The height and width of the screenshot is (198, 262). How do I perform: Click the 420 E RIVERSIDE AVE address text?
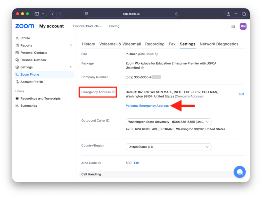(175, 129)
